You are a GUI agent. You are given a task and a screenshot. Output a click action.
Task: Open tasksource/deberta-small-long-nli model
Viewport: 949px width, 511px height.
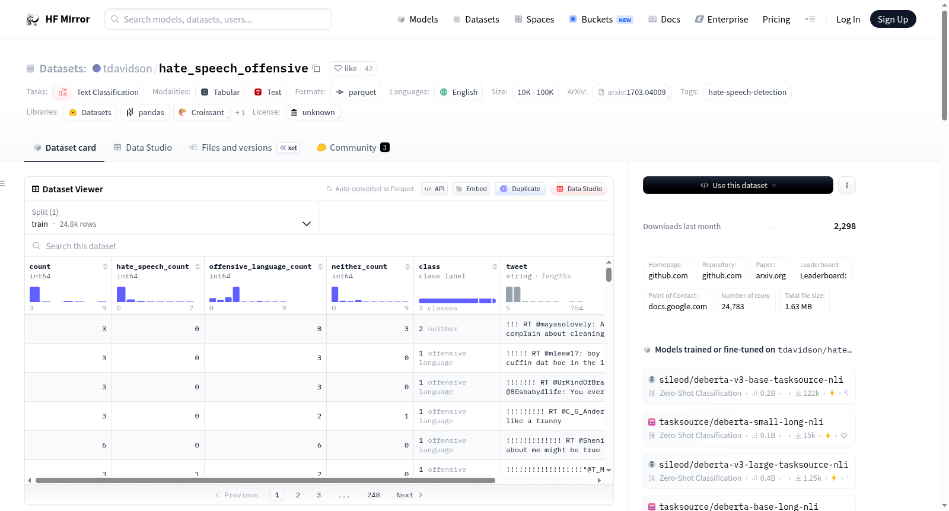coord(749,429)
